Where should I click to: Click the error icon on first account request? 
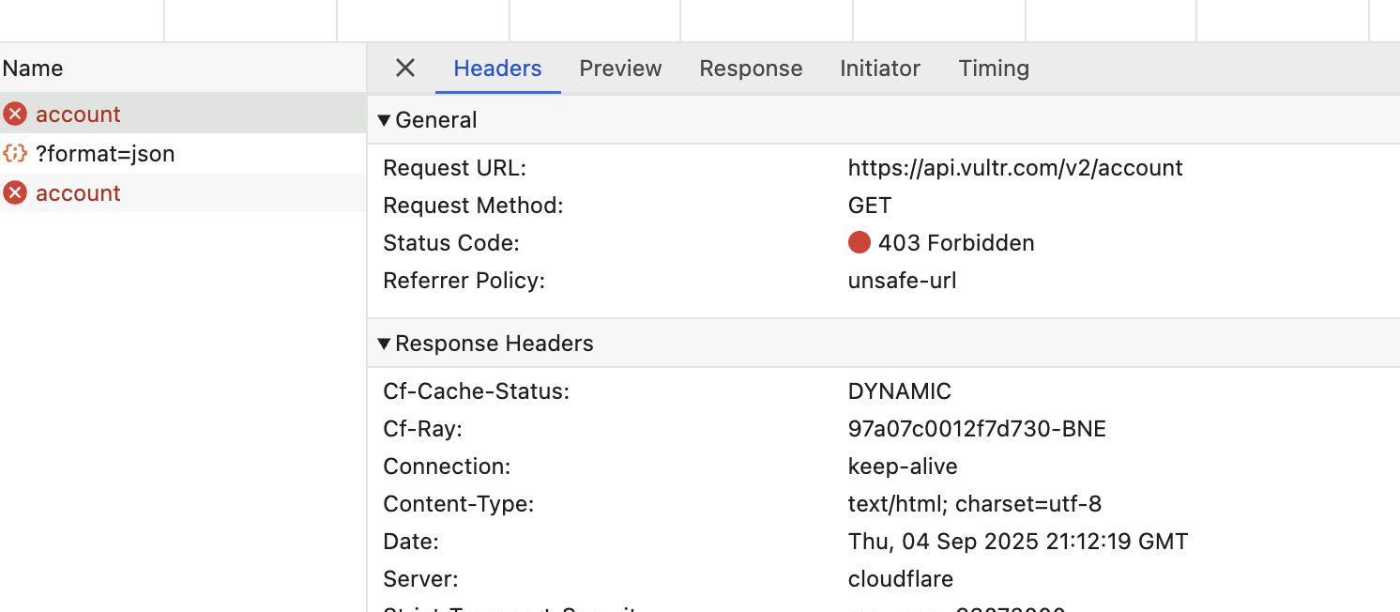[x=15, y=115]
